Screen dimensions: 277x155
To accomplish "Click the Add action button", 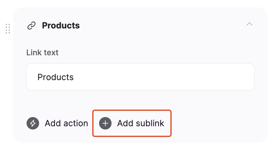I will click(57, 123).
